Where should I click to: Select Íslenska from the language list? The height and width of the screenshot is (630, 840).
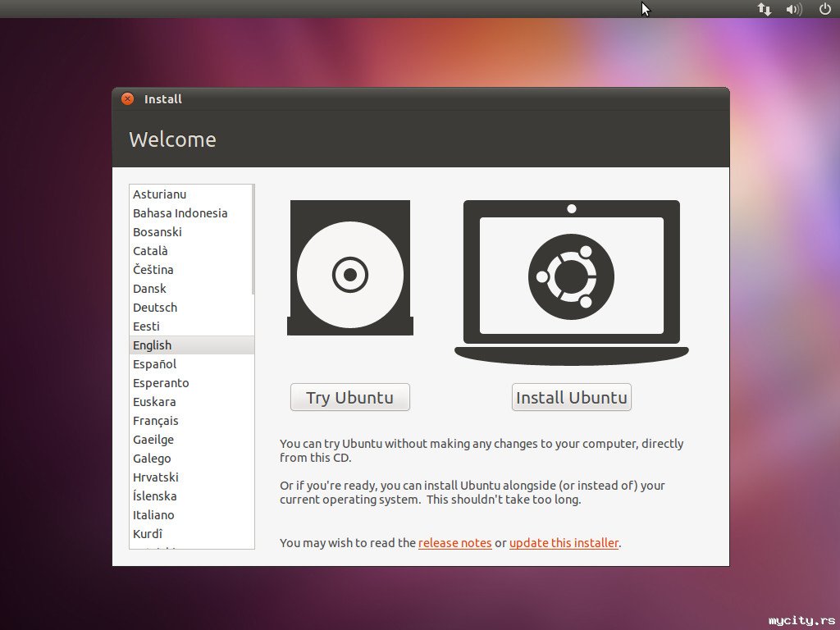coord(192,496)
